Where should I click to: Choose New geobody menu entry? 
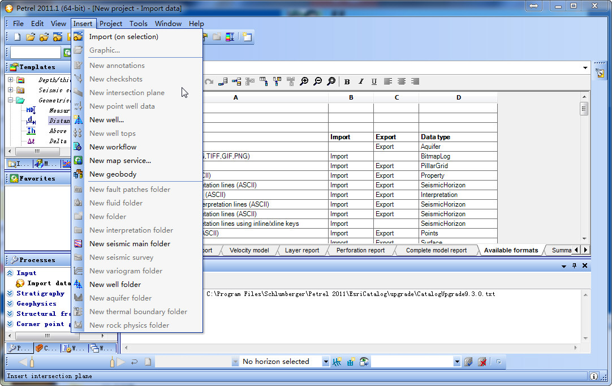coord(137,174)
